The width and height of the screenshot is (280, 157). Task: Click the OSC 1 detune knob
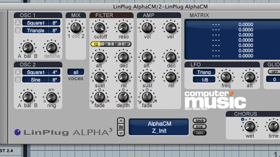pos(51,48)
